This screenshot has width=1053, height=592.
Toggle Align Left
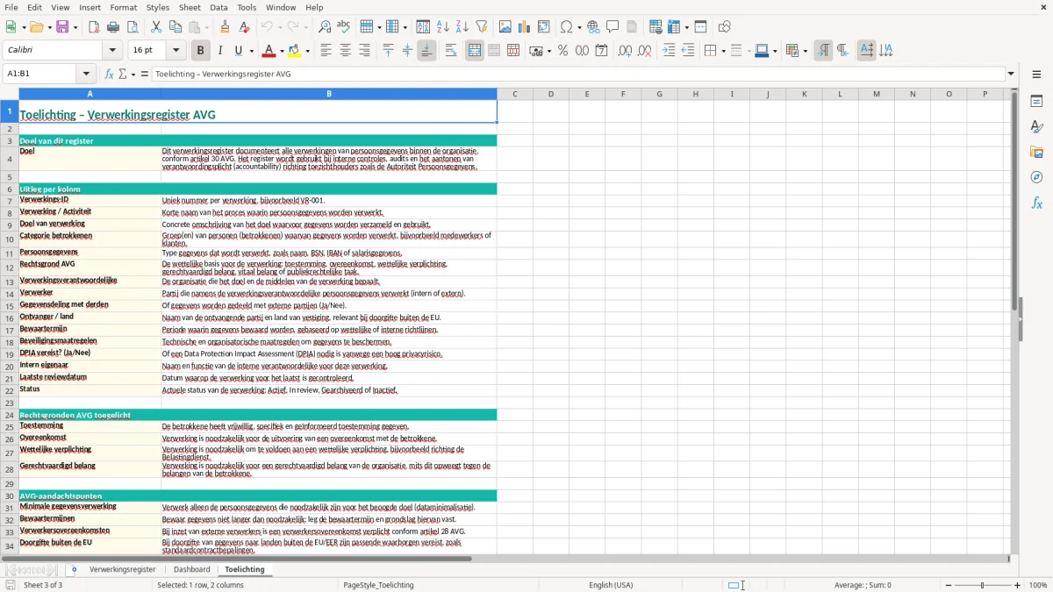(326, 51)
